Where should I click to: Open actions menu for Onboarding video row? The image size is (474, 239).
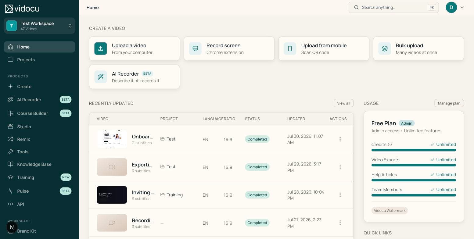point(340,139)
